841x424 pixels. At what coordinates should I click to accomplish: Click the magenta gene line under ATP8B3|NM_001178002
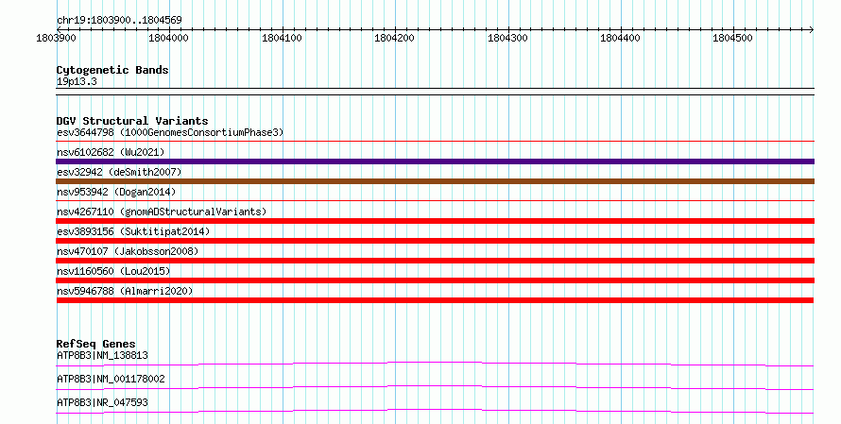435,387
